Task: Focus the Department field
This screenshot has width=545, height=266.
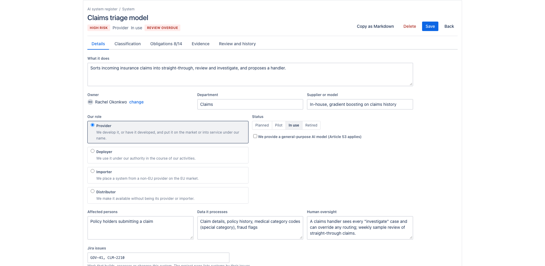Action: coord(250,104)
